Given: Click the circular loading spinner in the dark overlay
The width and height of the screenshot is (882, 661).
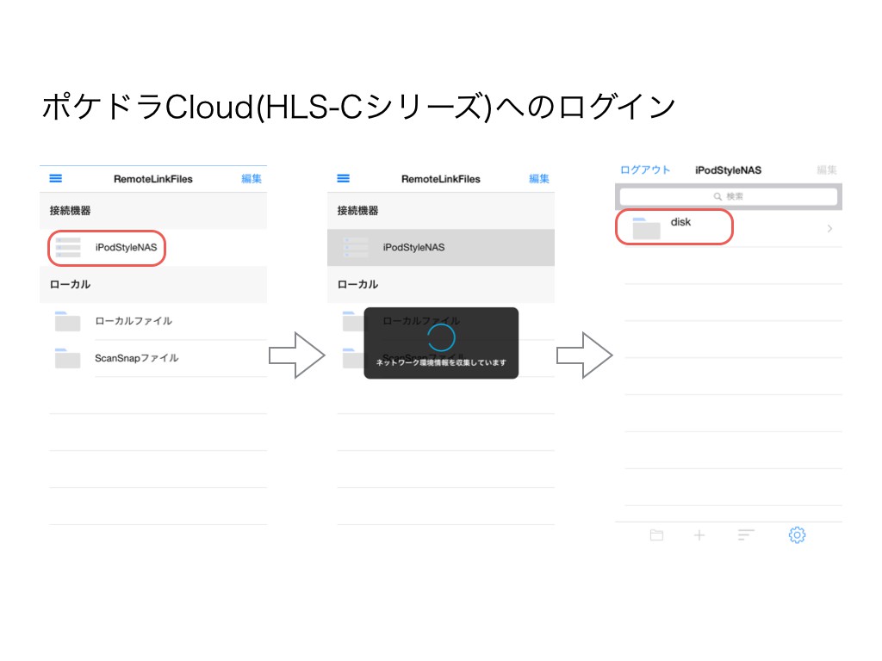Looking at the screenshot, I should 441,337.
